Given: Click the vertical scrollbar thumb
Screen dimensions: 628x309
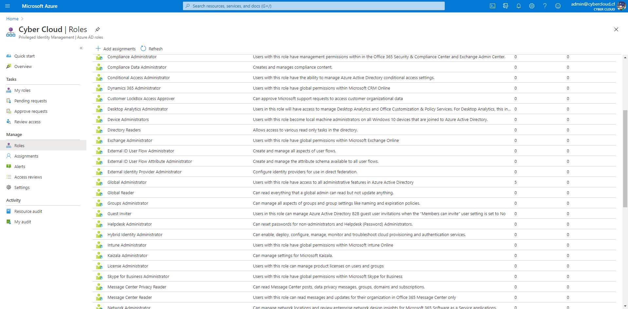Looking at the screenshot, I should pyautogui.click(x=625, y=159).
